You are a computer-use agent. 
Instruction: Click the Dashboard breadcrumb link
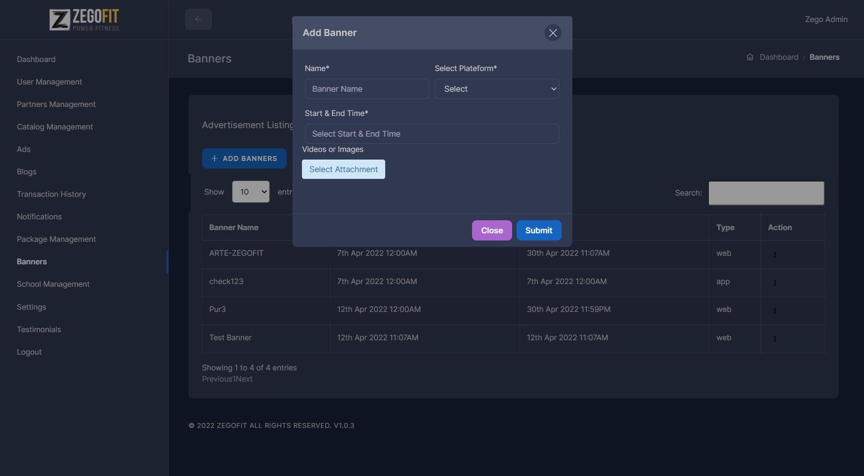pyautogui.click(x=778, y=57)
